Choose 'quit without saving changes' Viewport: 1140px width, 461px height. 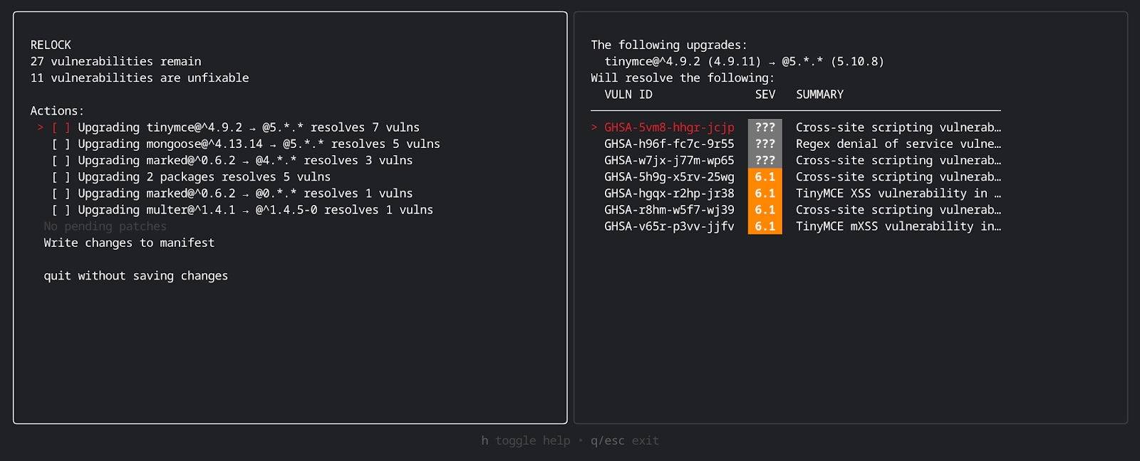(x=136, y=275)
